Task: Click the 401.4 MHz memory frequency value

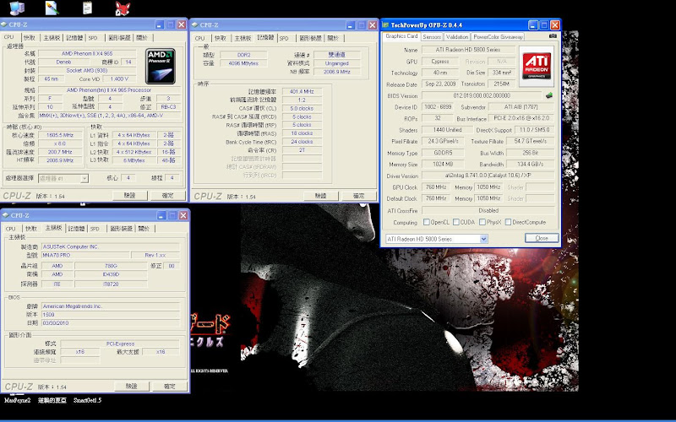Action: coord(302,92)
